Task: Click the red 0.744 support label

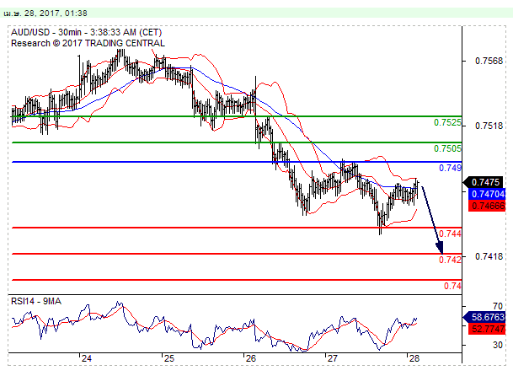Action: tap(450, 234)
